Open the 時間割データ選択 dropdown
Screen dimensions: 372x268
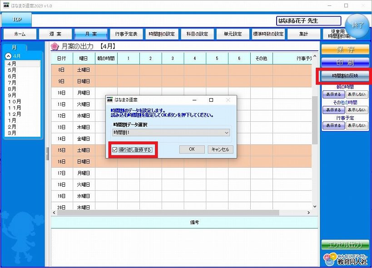coord(171,133)
